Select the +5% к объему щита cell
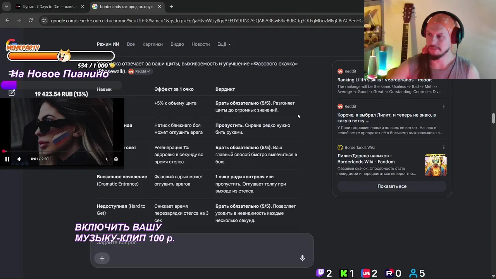The width and height of the screenshot is (496, 279). click(176, 103)
